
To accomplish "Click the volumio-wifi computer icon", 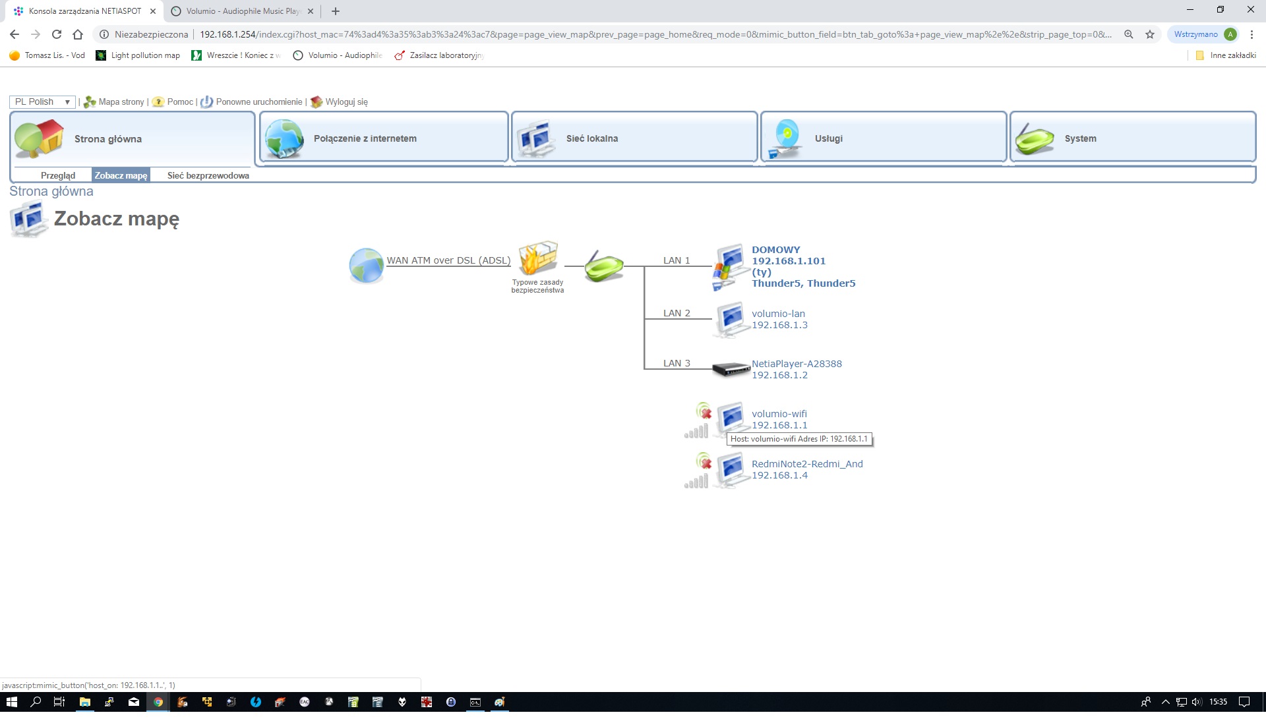I will pyautogui.click(x=731, y=420).
